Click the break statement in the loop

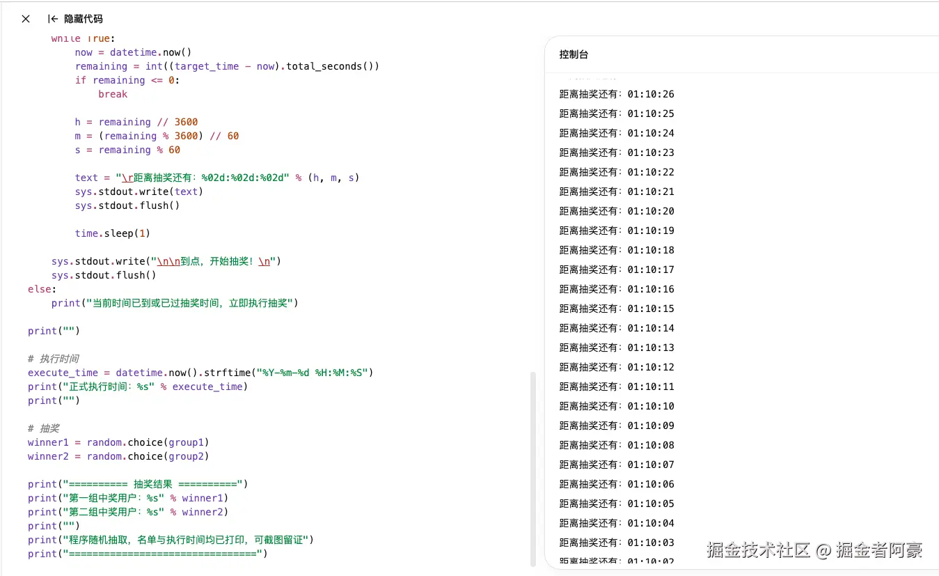point(113,94)
